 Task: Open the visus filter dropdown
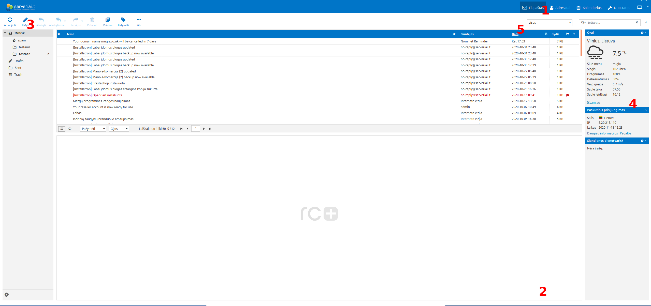pyautogui.click(x=549, y=23)
